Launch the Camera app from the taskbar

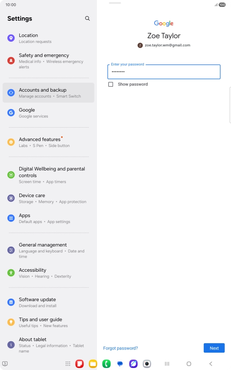[147, 364]
